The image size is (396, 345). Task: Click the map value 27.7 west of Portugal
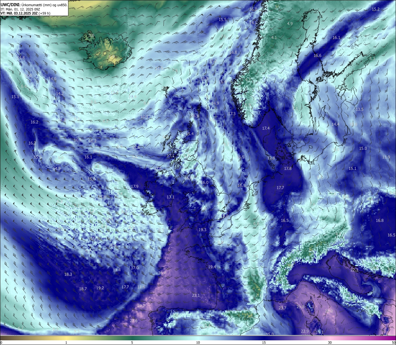[141, 306]
